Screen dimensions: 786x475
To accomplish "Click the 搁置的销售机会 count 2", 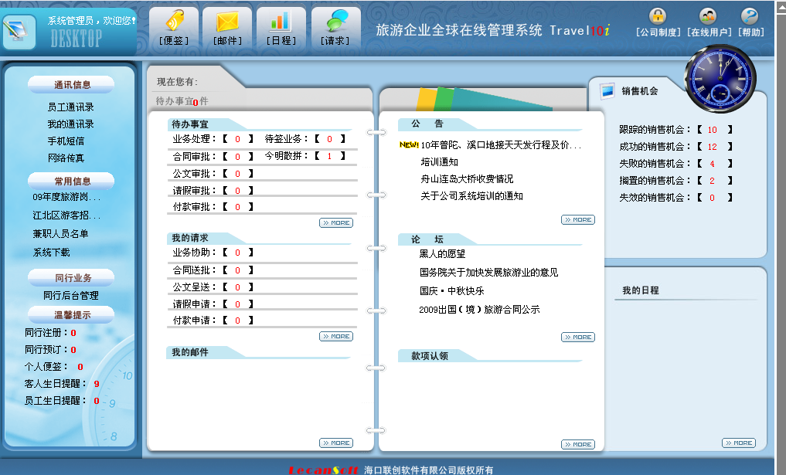I will 713,182.
